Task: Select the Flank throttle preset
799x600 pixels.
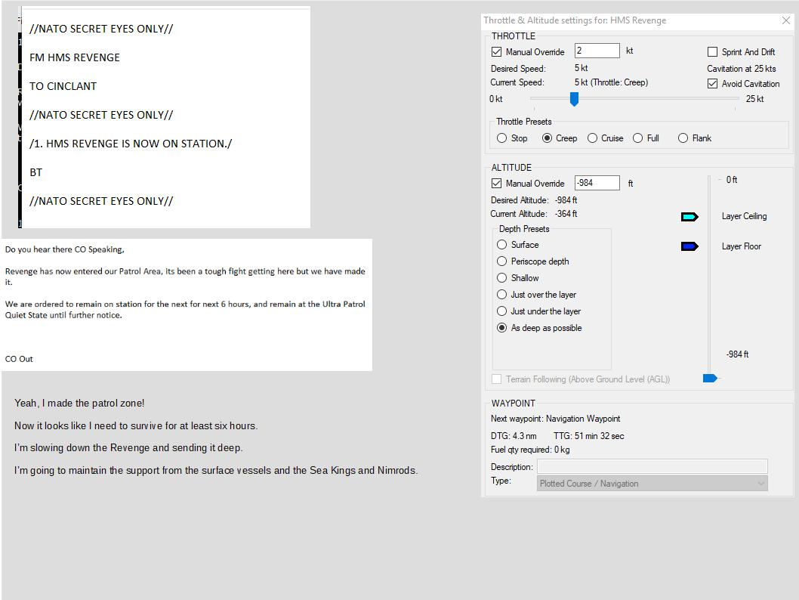Action: tap(683, 138)
